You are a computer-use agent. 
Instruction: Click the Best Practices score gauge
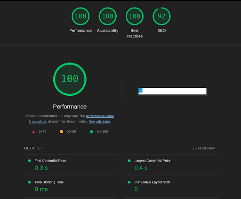point(135,16)
